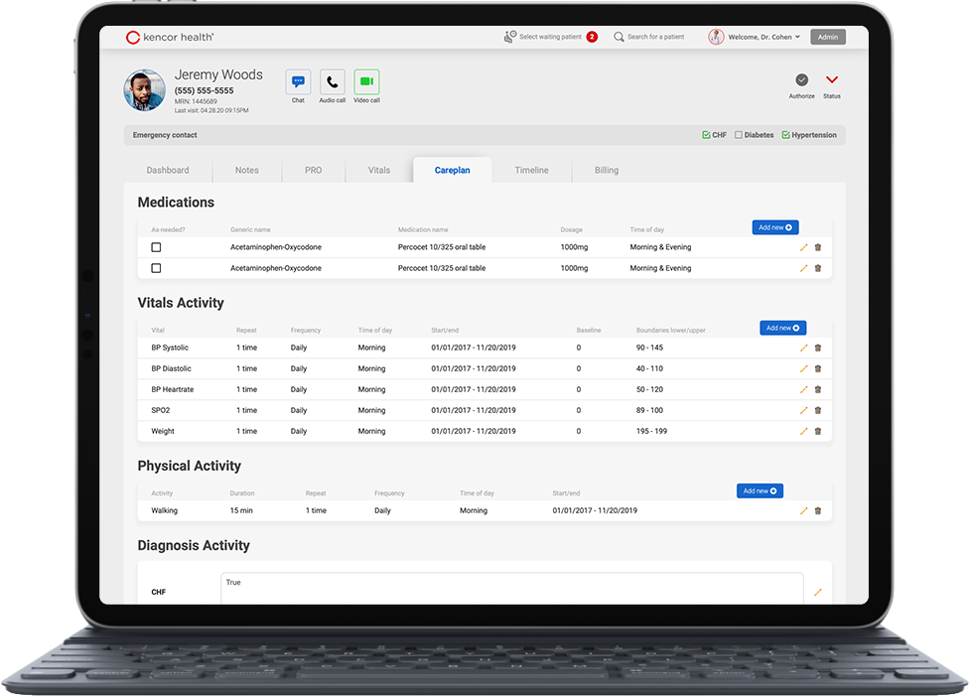Delete the SPO2 vital row
The image size is (969, 696).
[x=818, y=410]
